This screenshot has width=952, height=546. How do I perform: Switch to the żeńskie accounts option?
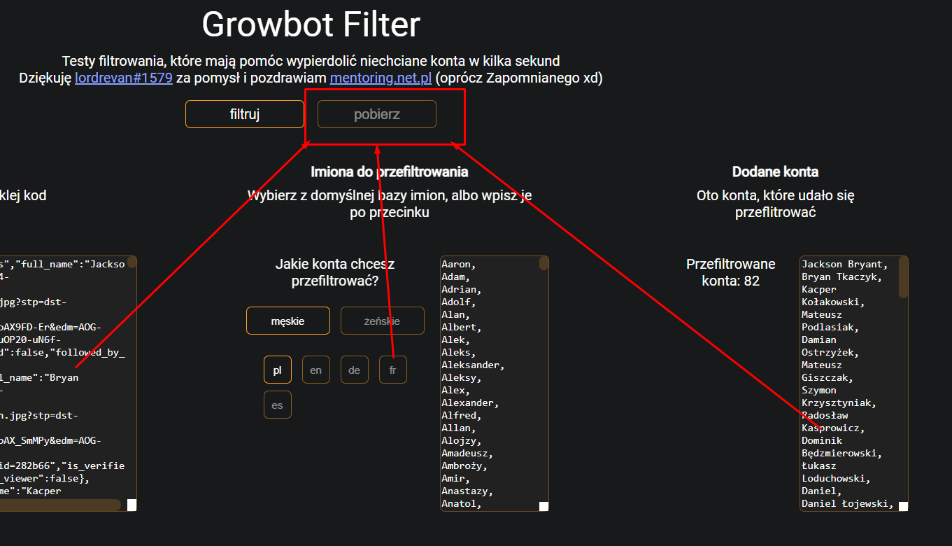pyautogui.click(x=382, y=321)
